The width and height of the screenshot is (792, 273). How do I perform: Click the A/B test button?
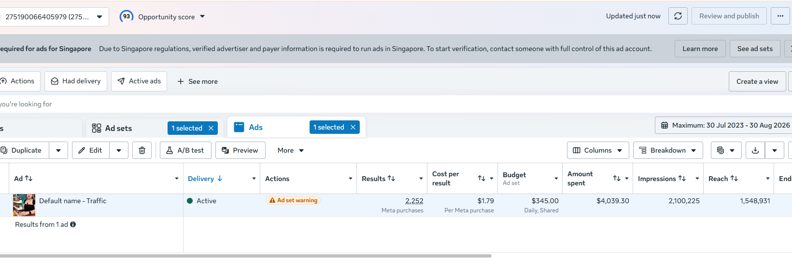click(x=185, y=150)
